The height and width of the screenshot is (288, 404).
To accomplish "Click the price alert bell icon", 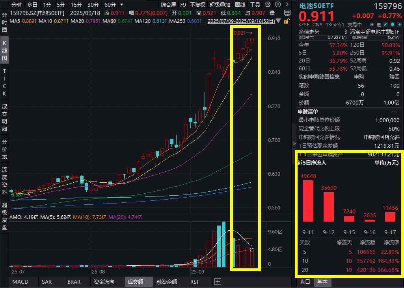I will click(x=392, y=24).
